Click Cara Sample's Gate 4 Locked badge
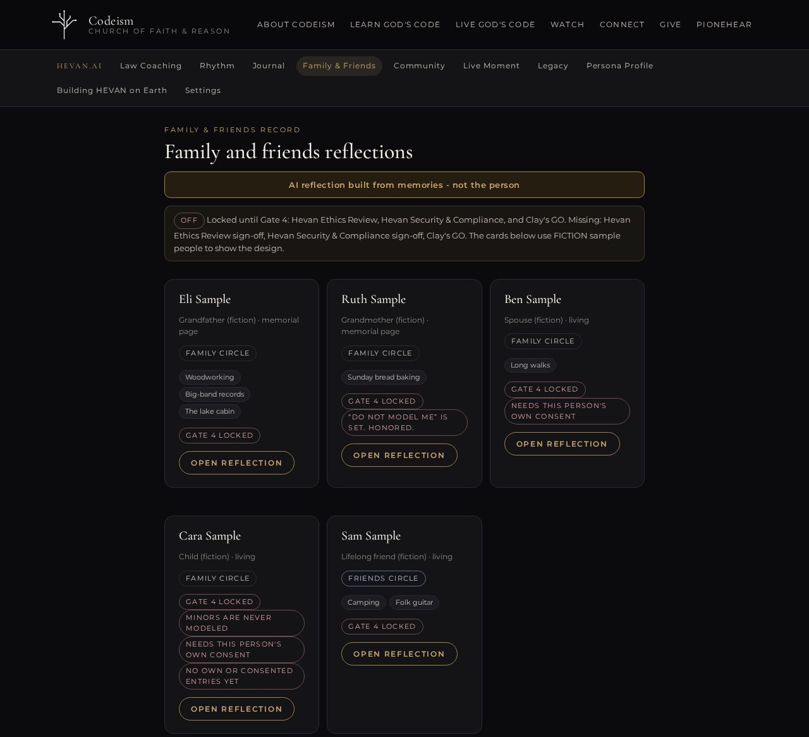809x737 pixels. point(219,602)
